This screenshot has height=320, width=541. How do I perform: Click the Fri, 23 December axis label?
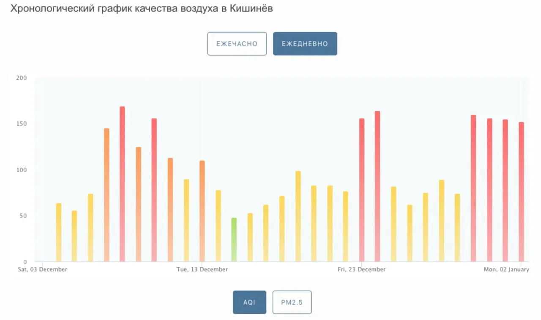point(362,269)
